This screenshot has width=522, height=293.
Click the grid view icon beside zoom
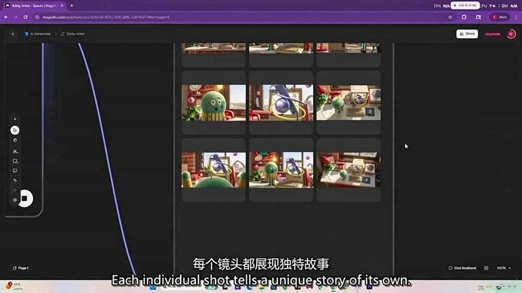click(486, 268)
